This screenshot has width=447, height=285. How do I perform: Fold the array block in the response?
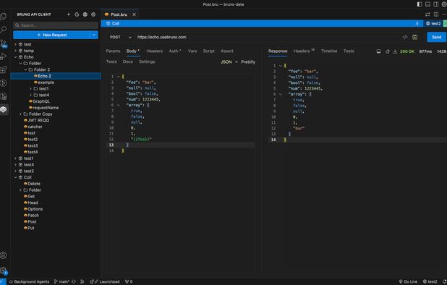(x=281, y=94)
